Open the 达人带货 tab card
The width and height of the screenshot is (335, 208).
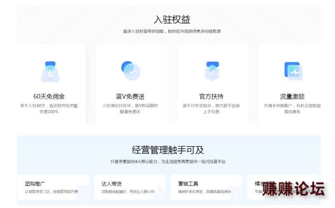coord(130,187)
